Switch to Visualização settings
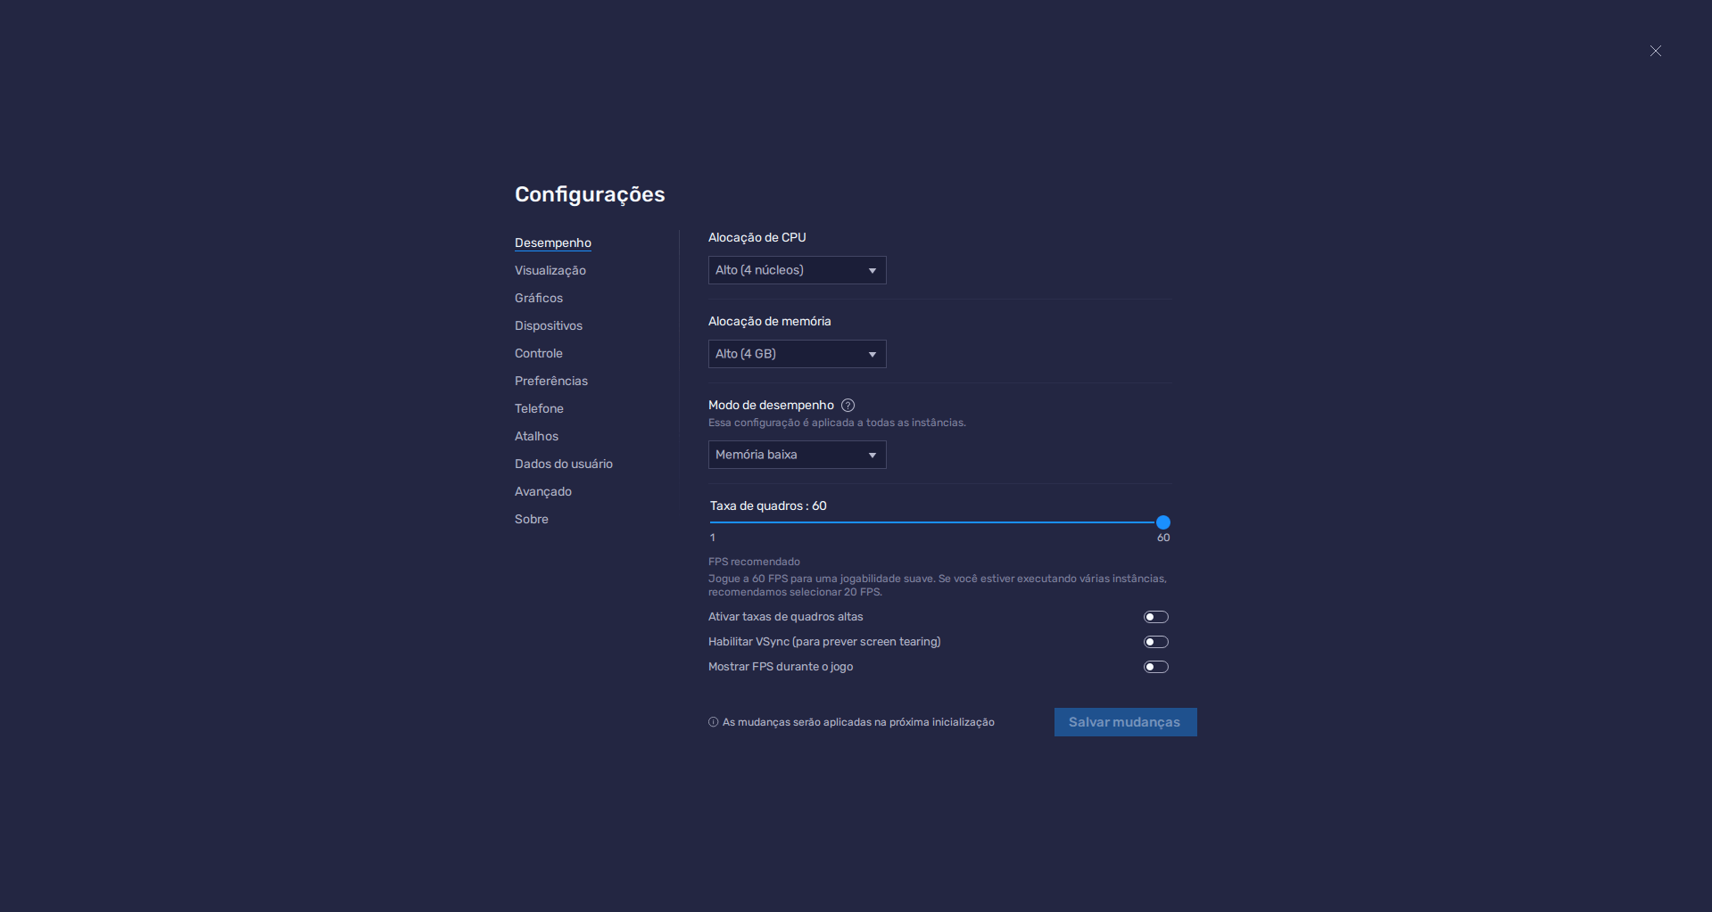Image resolution: width=1712 pixels, height=912 pixels. (x=550, y=270)
